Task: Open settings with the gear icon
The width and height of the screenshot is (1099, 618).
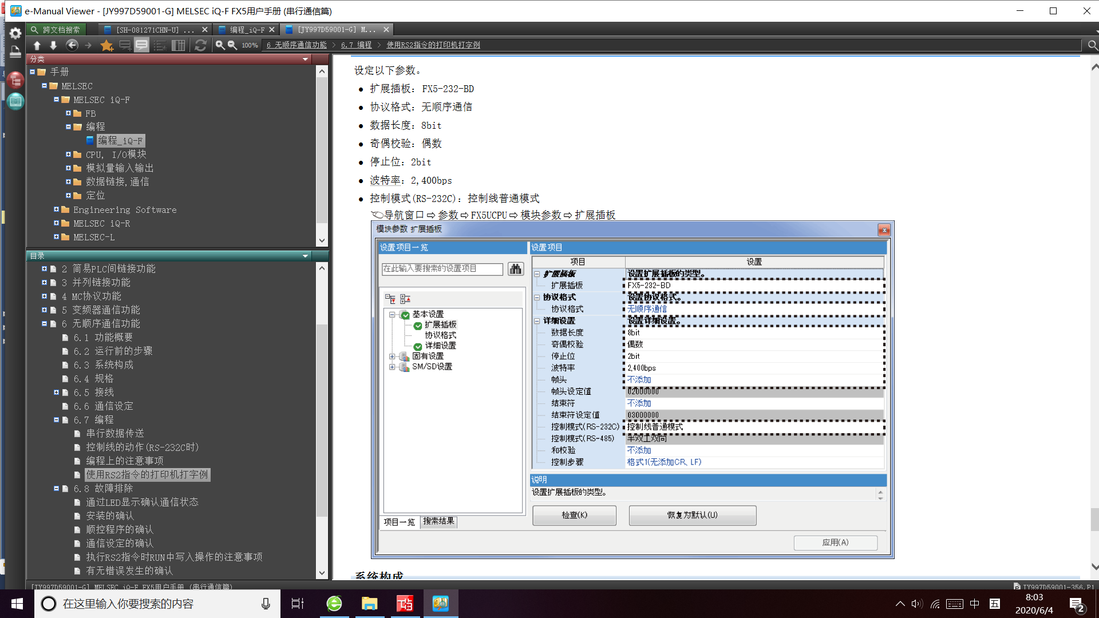Action: [15, 33]
